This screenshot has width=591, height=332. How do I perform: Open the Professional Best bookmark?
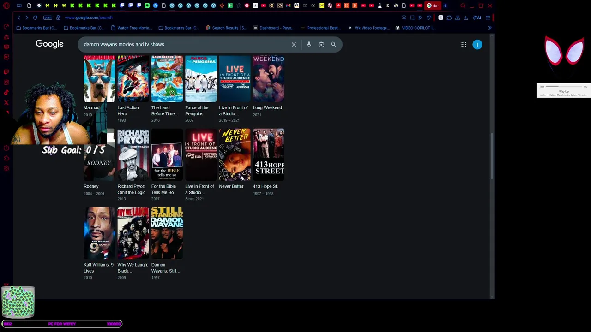coord(320,28)
